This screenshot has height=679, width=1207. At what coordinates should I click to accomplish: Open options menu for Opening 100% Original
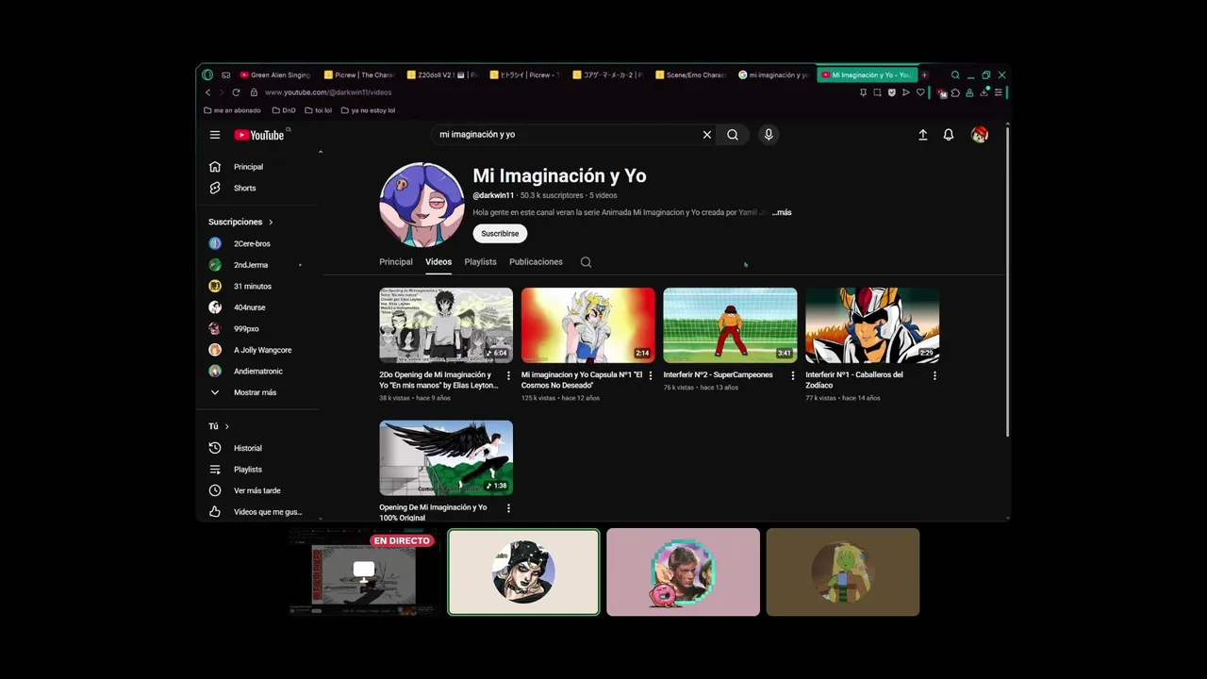coord(508,508)
